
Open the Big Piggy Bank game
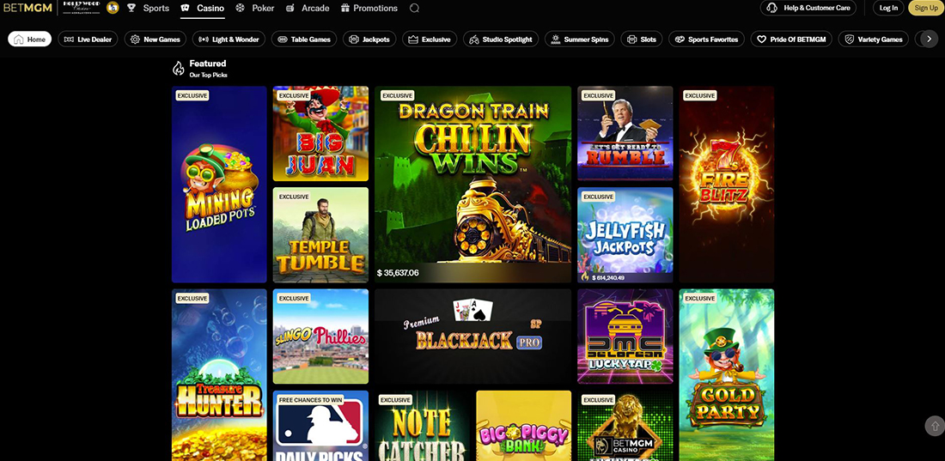click(524, 426)
